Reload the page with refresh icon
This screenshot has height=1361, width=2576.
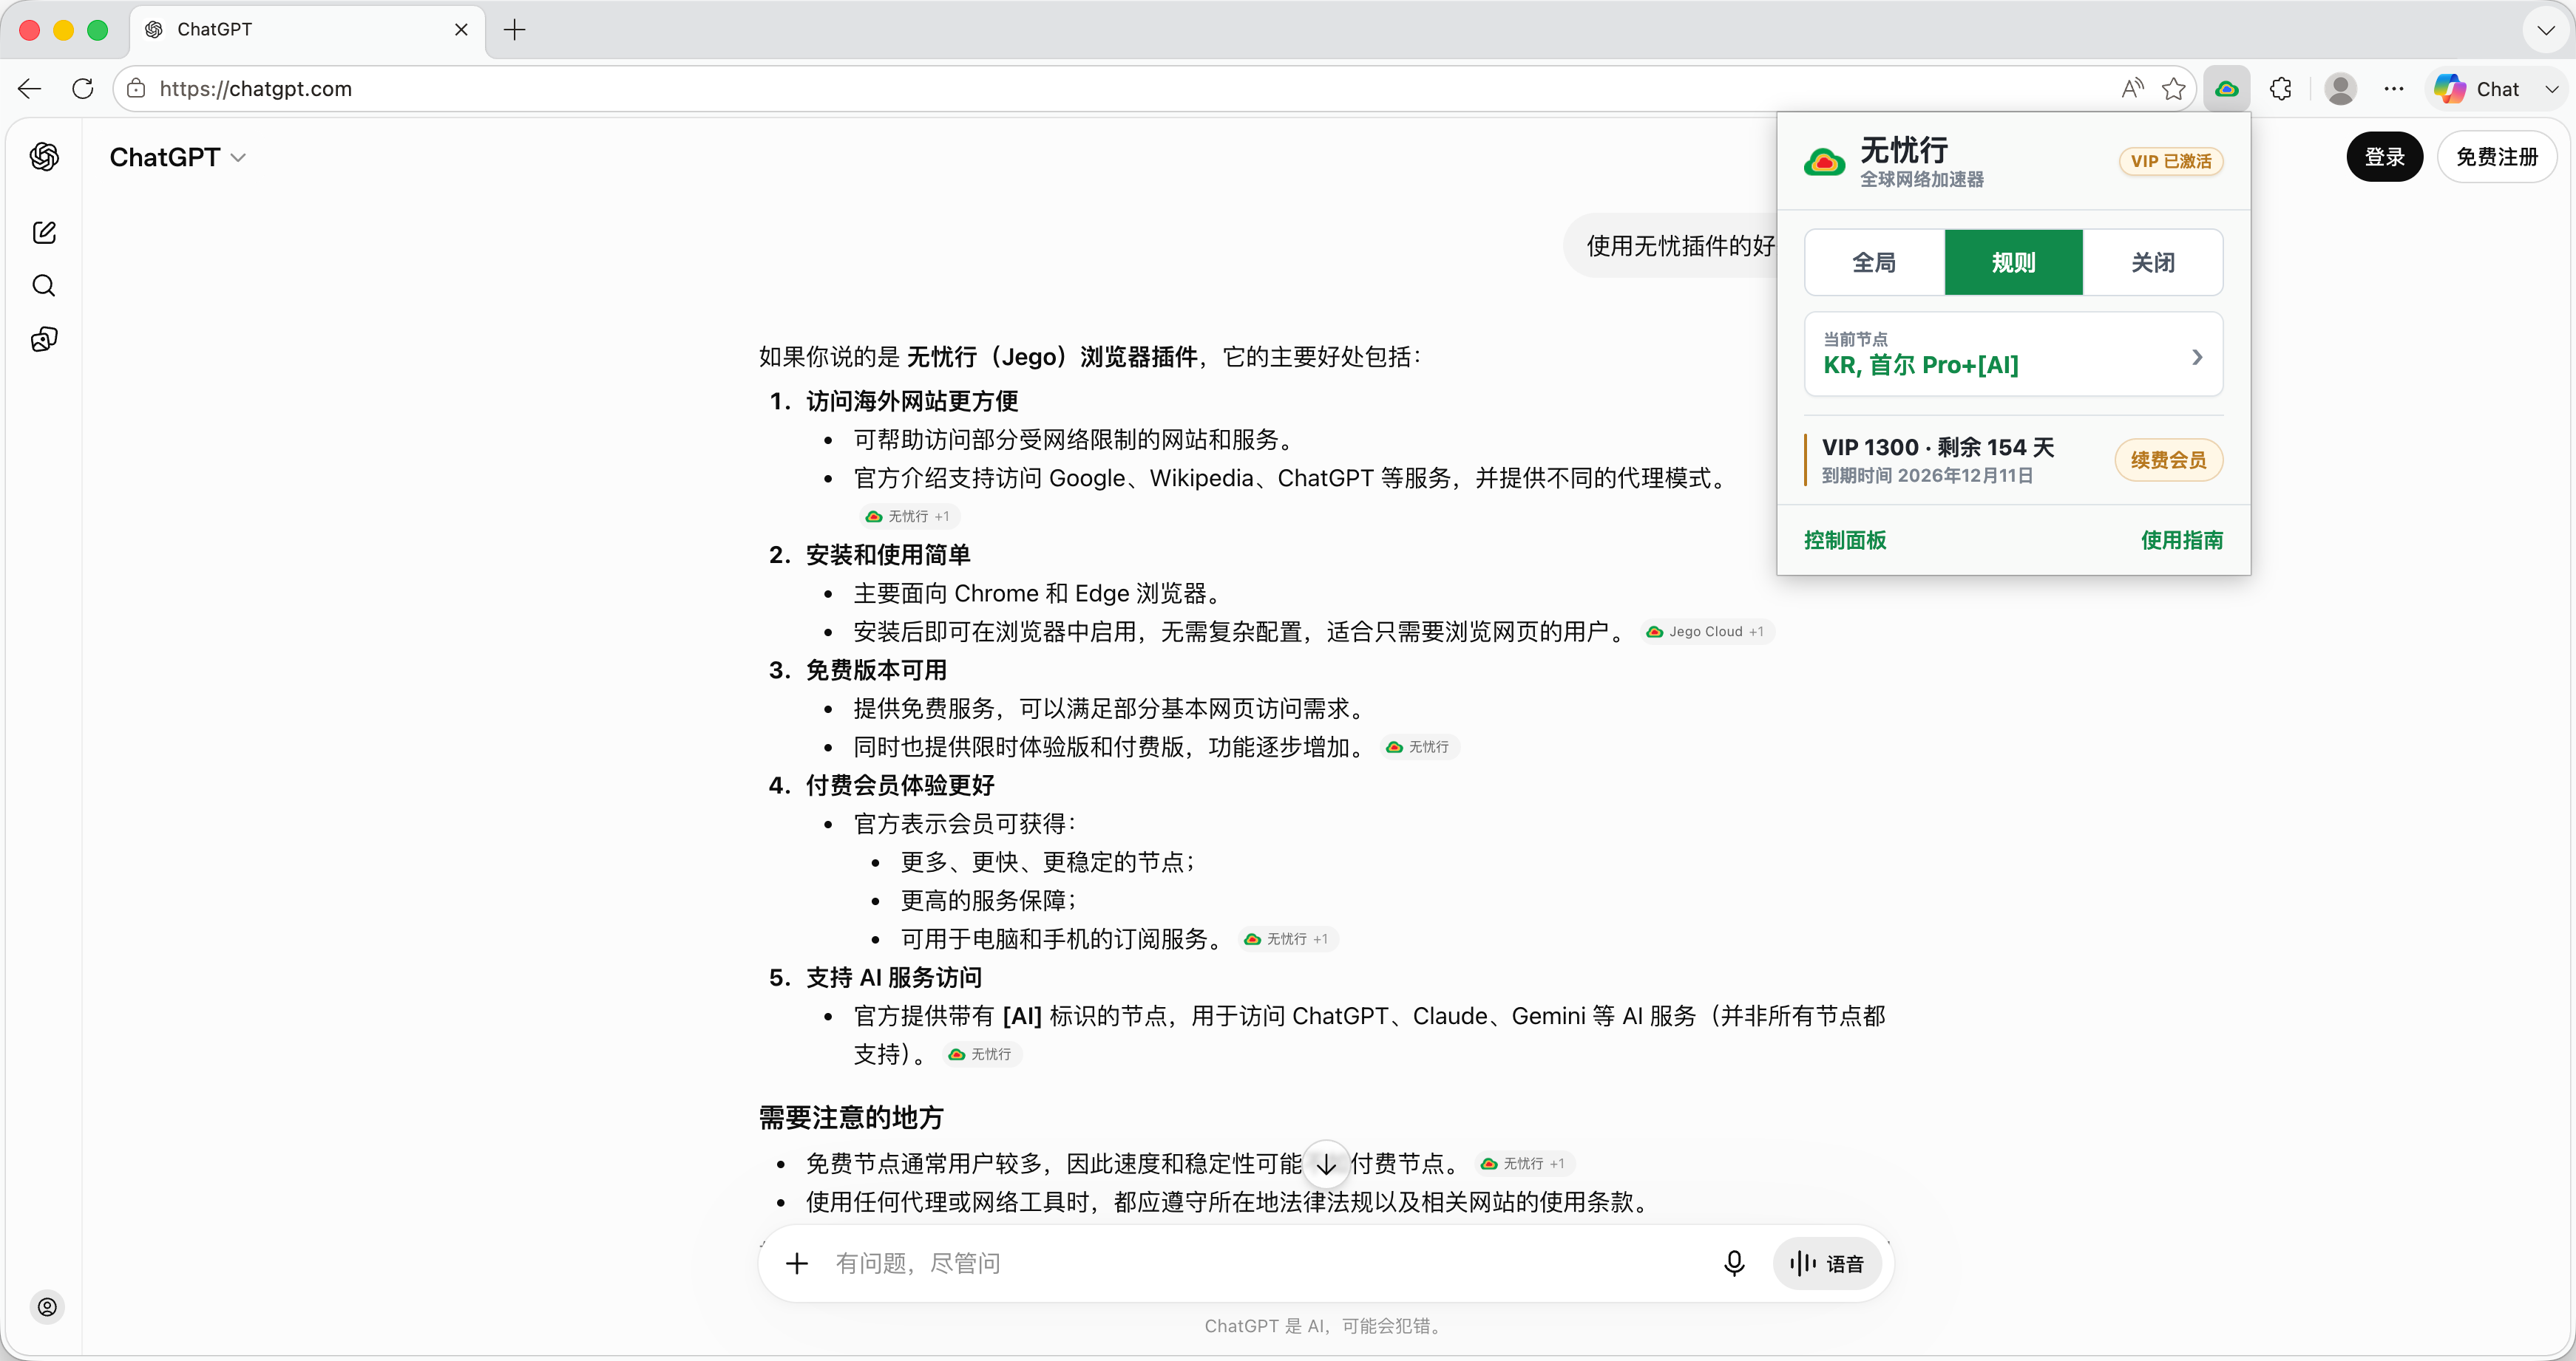point(83,89)
